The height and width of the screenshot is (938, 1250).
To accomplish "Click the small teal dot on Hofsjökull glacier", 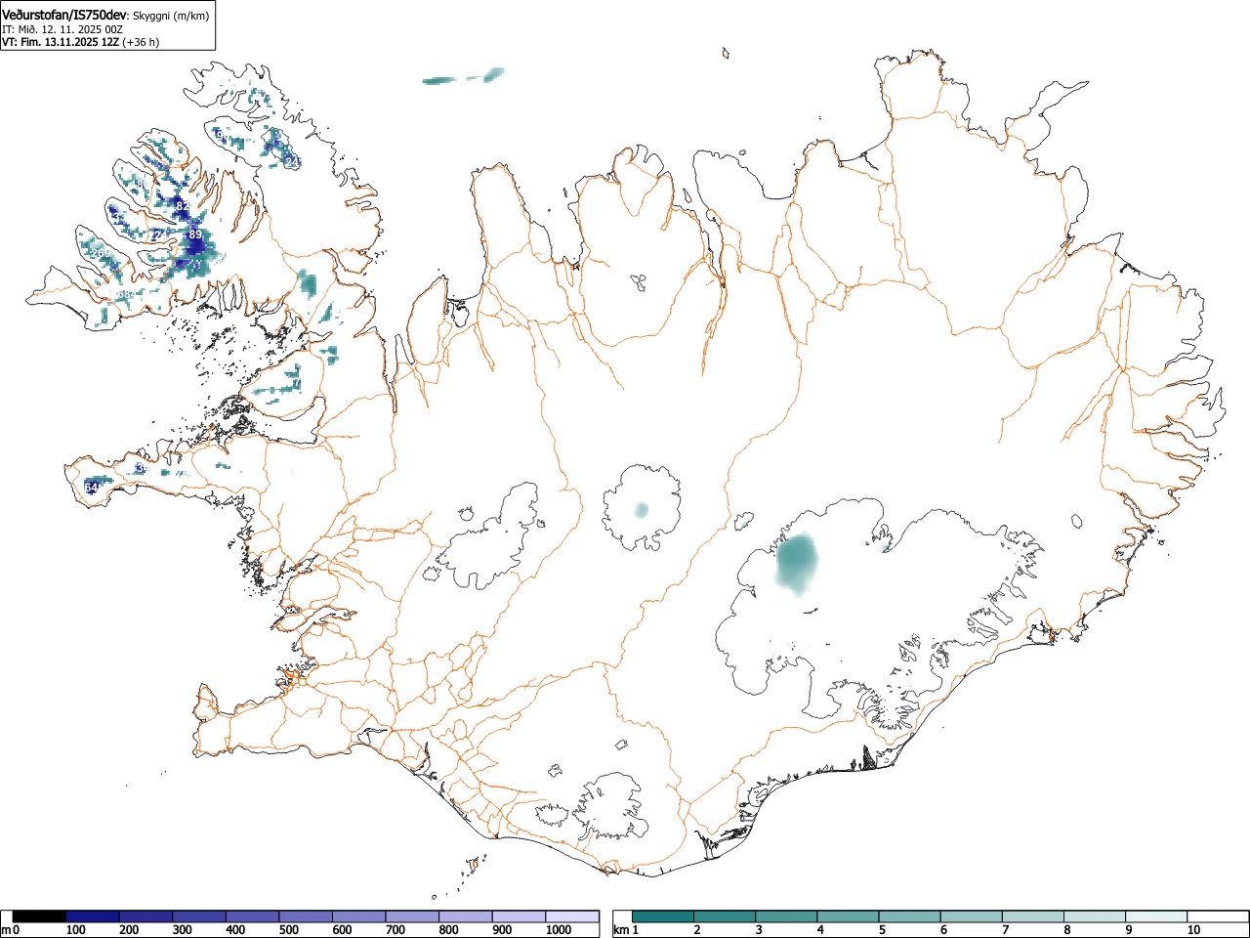I will [642, 509].
